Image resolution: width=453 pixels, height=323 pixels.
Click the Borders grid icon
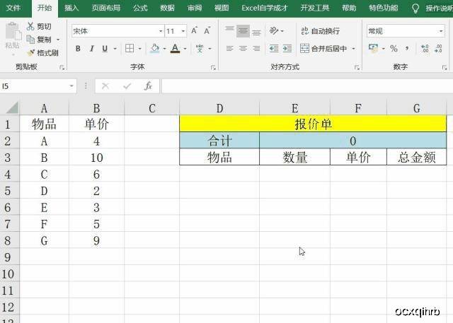click(130, 49)
